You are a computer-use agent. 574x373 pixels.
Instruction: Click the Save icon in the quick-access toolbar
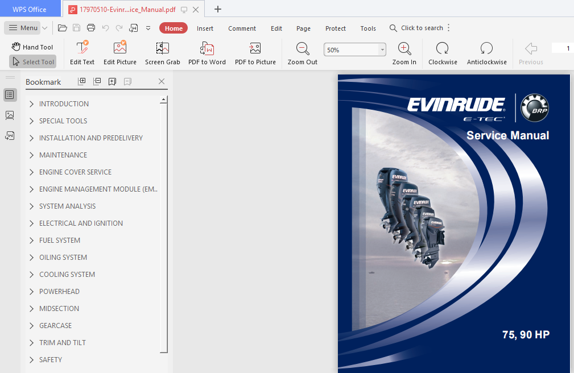click(76, 28)
